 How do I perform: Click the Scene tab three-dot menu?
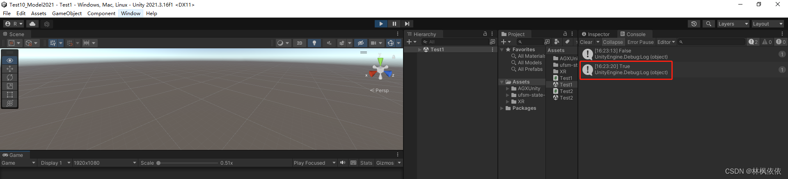pos(398,34)
